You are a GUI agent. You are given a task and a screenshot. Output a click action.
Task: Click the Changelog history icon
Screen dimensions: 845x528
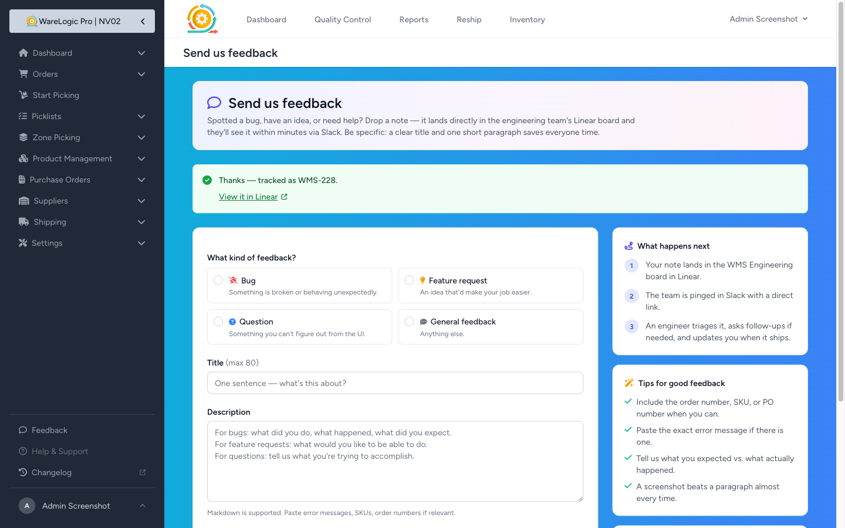coord(23,472)
